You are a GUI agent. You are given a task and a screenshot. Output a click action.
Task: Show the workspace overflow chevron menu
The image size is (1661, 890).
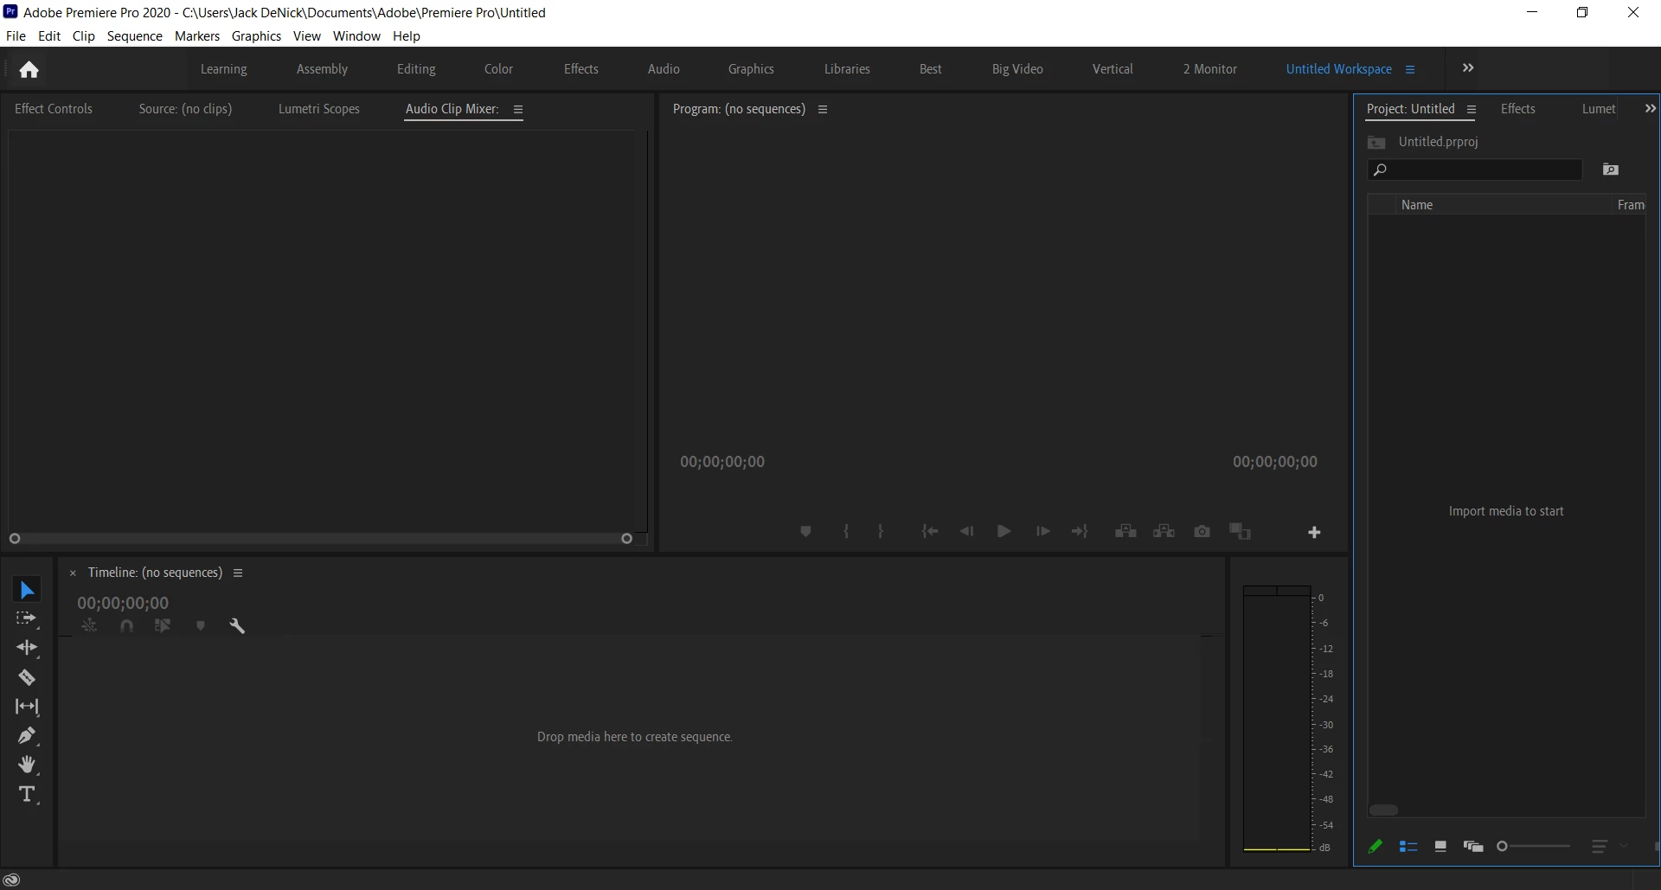point(1468,68)
